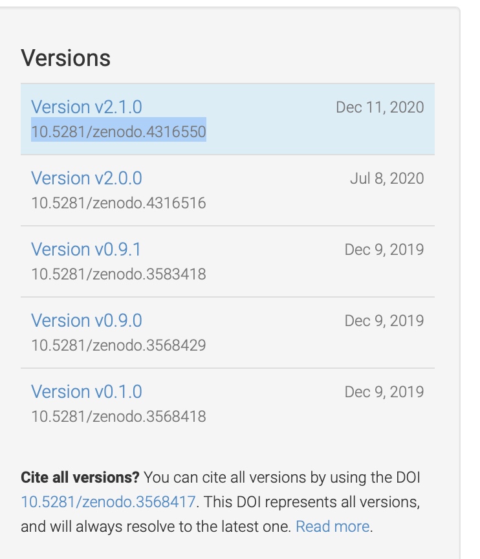480x559 pixels.
Task: Open the Version v0.9.0 link
Action: (x=87, y=320)
